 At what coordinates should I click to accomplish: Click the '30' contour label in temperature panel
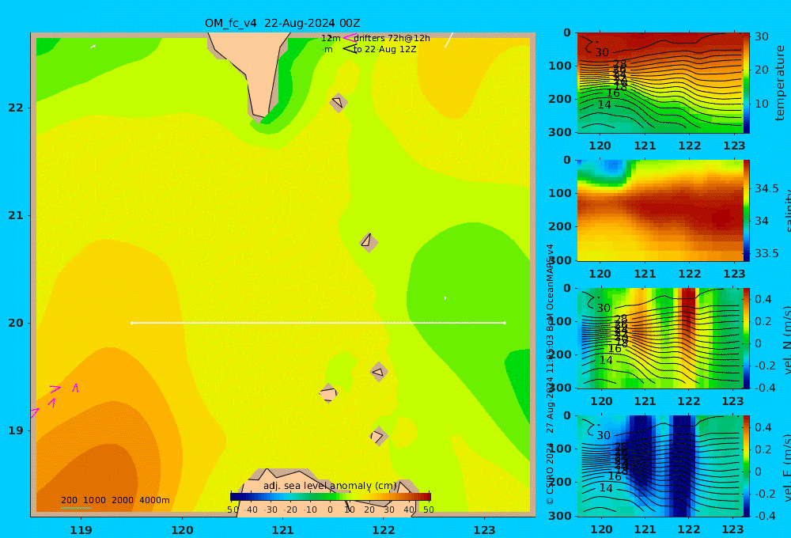[x=602, y=52]
